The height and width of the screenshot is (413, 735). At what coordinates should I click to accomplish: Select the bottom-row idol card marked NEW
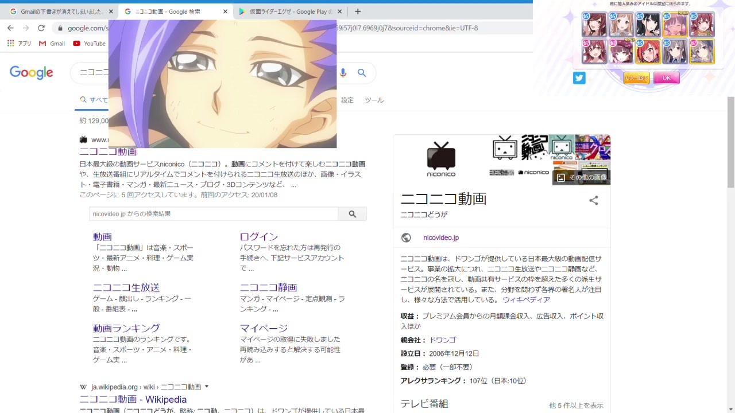621,52
